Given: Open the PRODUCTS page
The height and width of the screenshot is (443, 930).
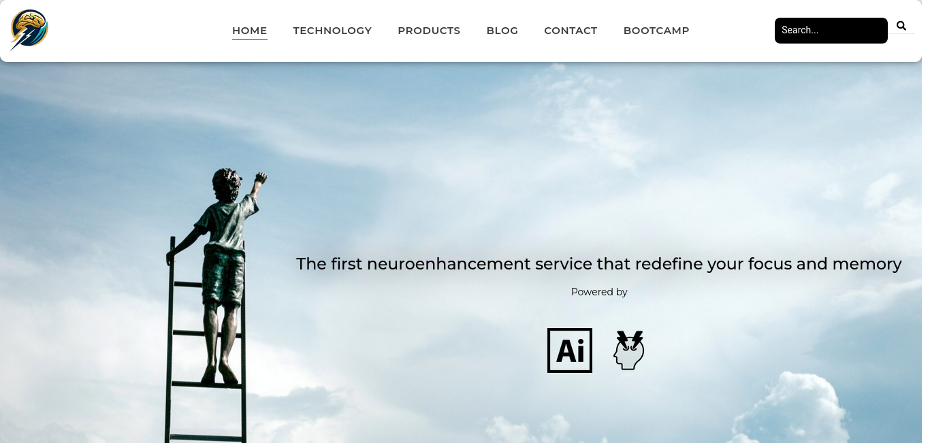Looking at the screenshot, I should (x=429, y=31).
